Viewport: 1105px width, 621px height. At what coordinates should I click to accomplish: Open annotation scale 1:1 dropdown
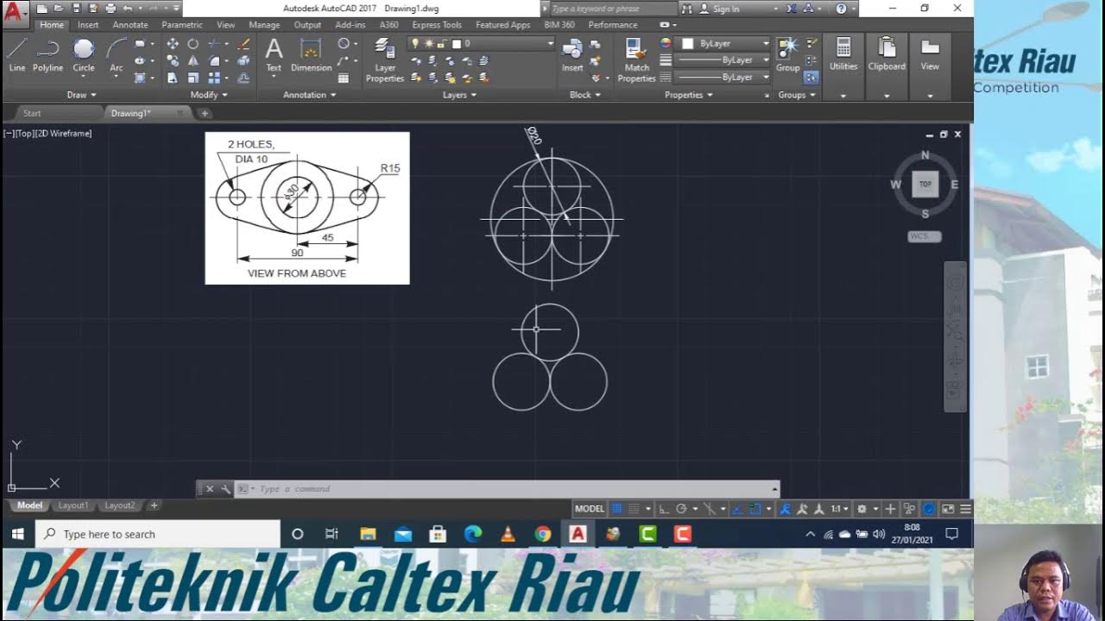coord(839,509)
